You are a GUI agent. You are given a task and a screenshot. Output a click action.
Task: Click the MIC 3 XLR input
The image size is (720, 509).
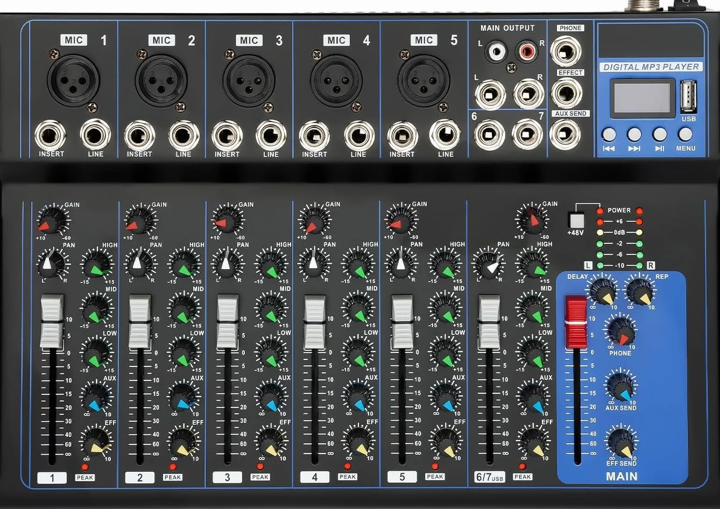coord(249,80)
